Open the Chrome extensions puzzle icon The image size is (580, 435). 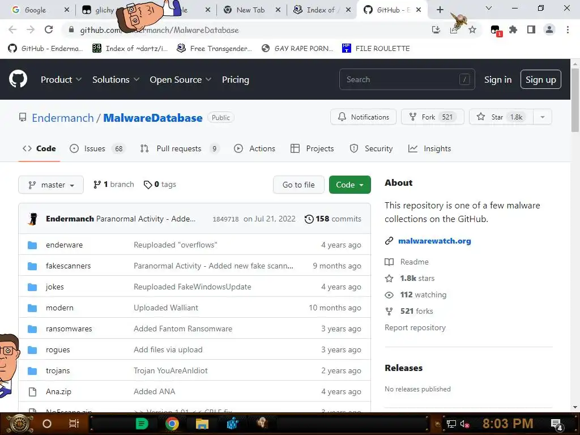513,29
